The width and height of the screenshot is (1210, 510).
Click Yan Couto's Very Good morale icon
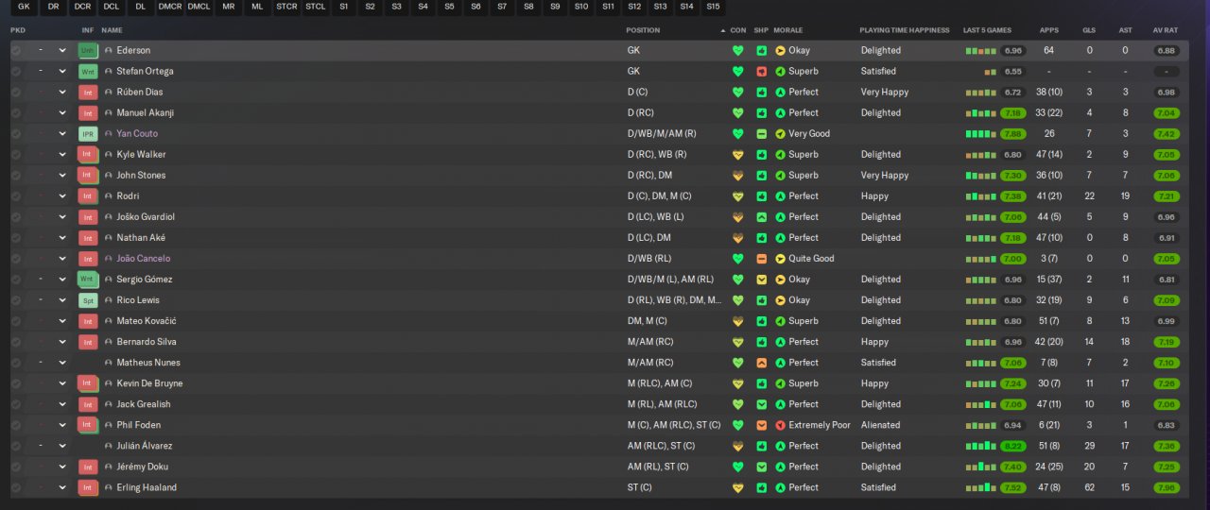tap(781, 133)
